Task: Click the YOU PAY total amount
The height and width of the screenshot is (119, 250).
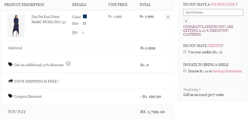Action: coord(152,112)
